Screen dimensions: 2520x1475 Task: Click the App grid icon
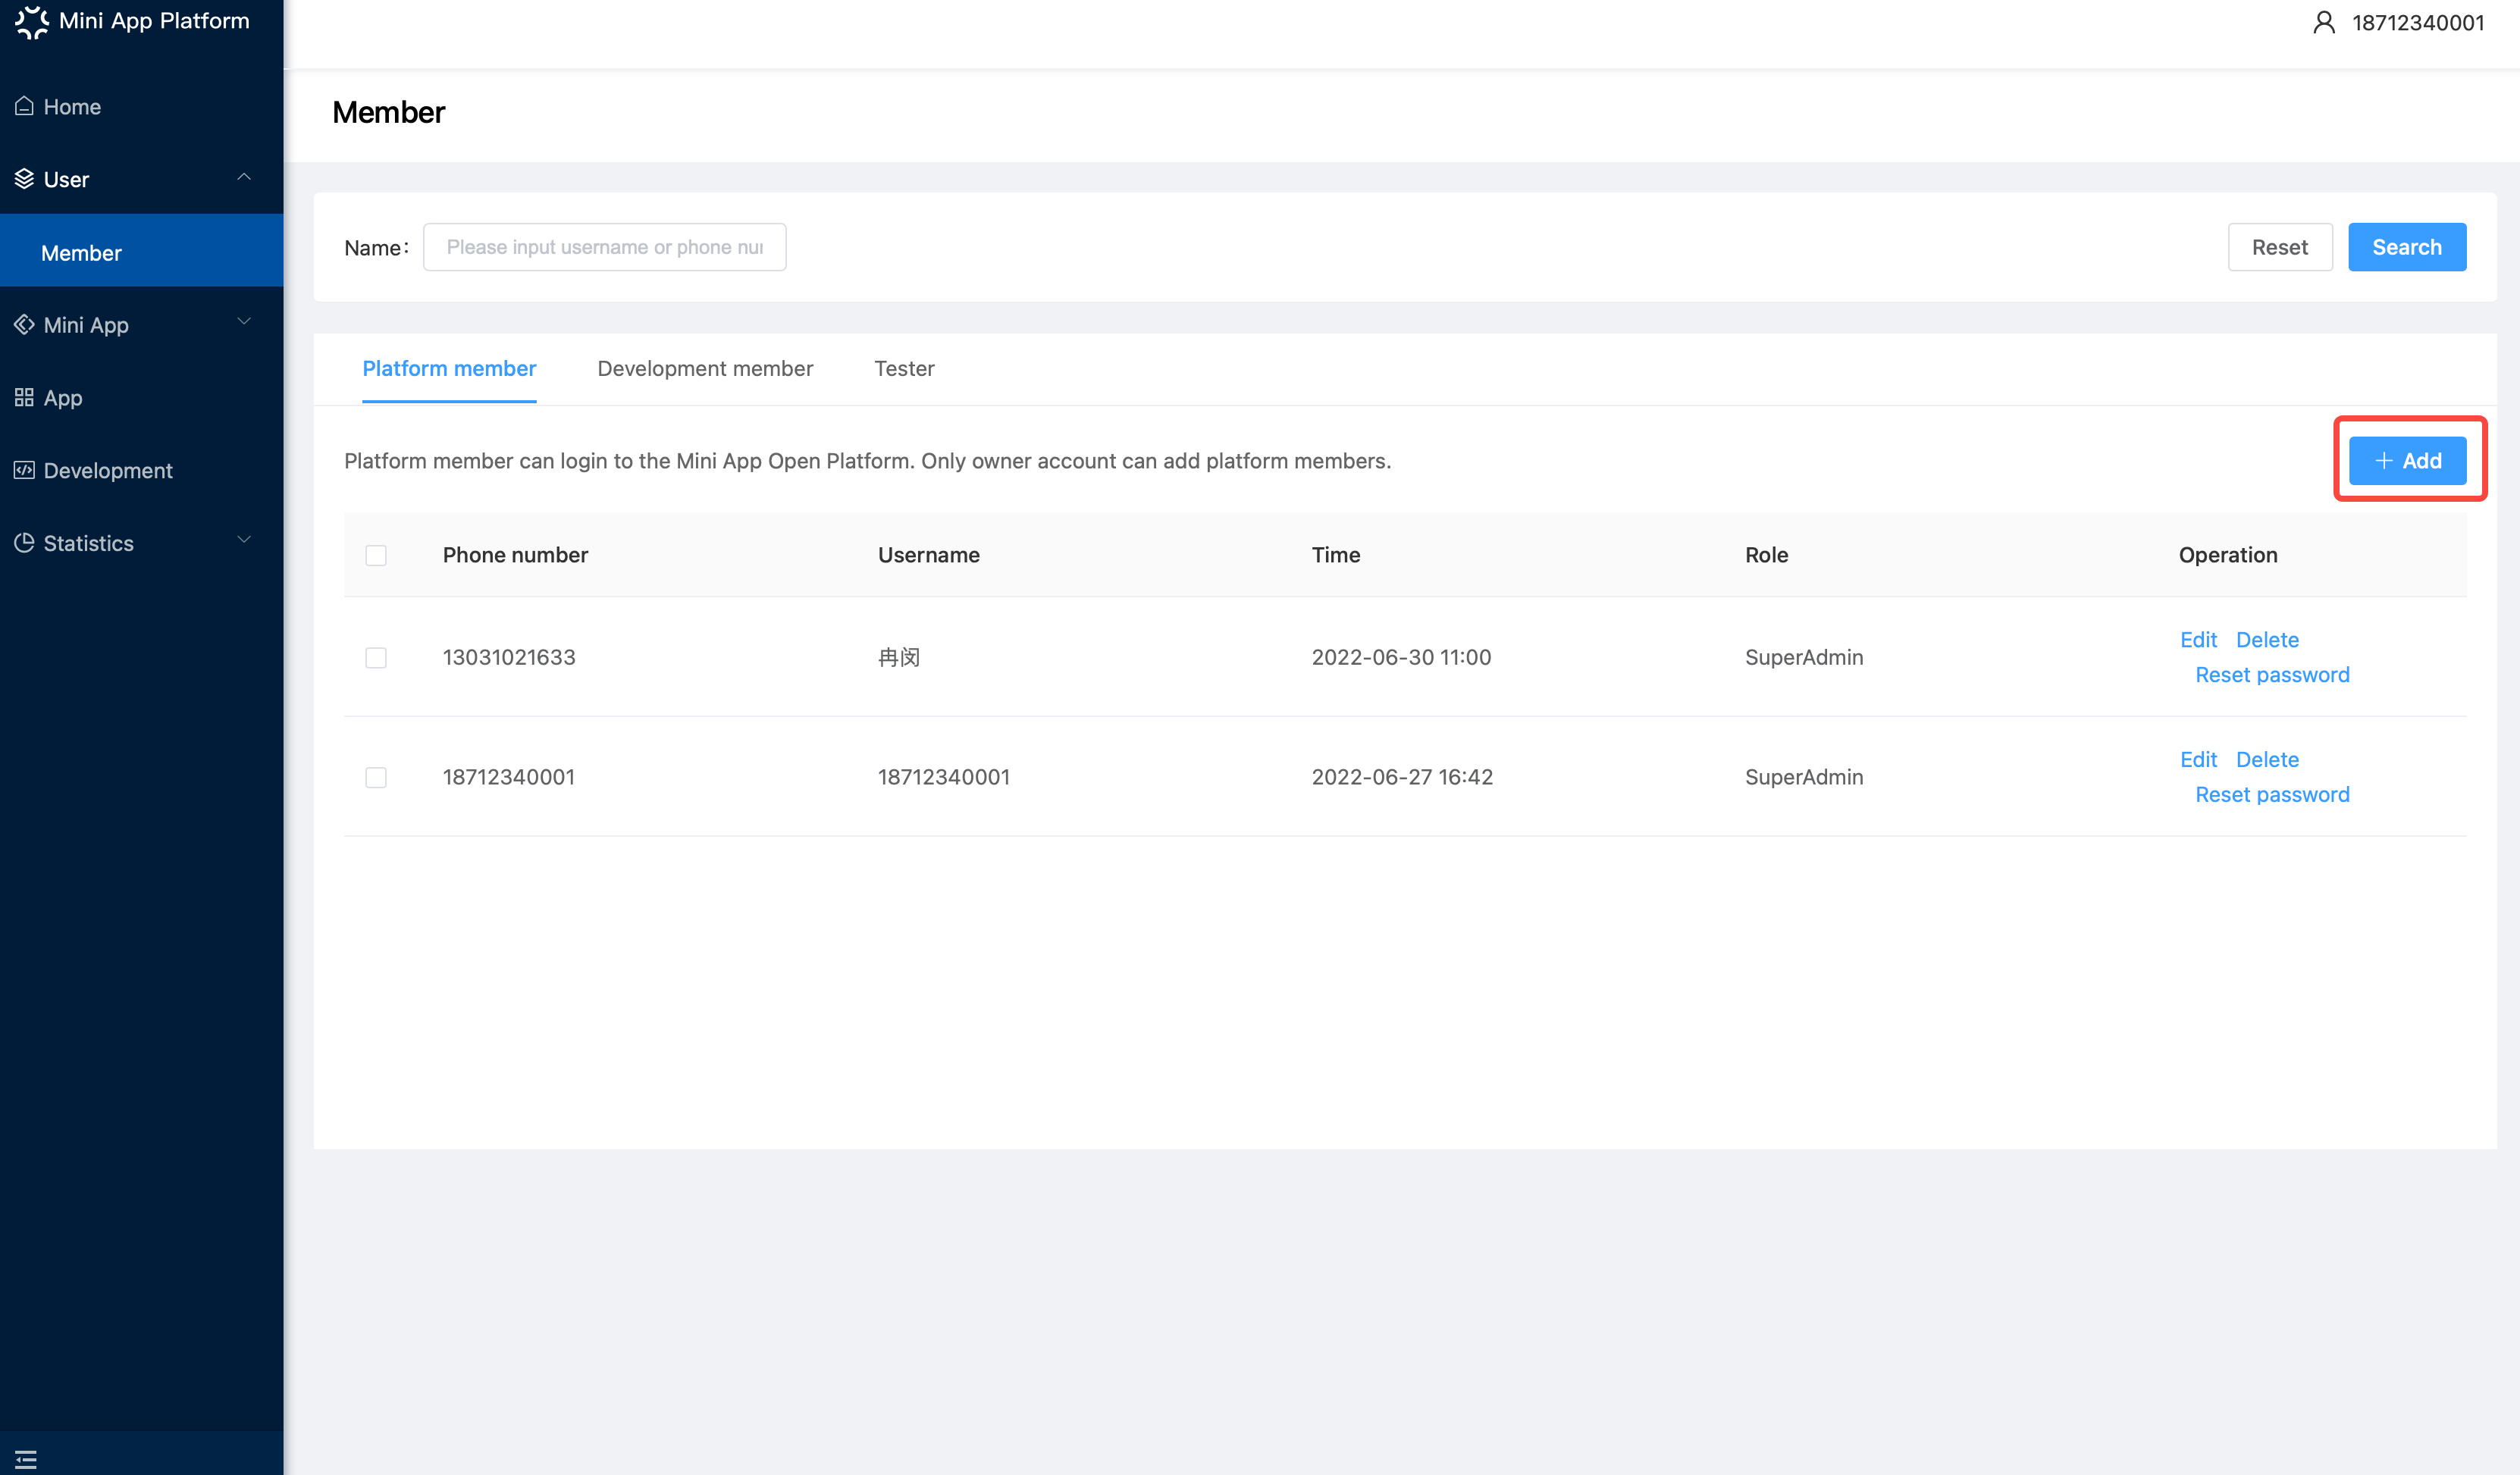tap(25, 397)
